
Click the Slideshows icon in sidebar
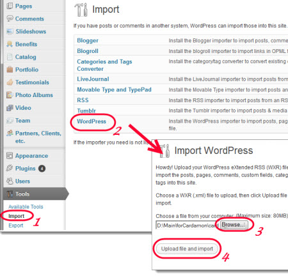click(x=10, y=31)
